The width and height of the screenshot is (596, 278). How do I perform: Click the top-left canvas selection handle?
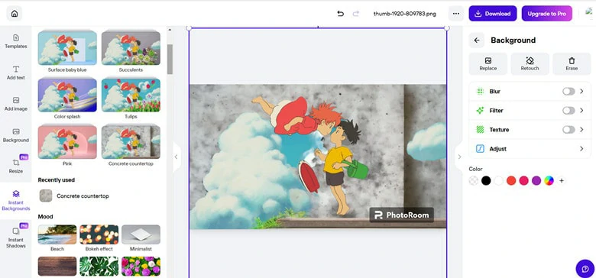(x=189, y=27)
